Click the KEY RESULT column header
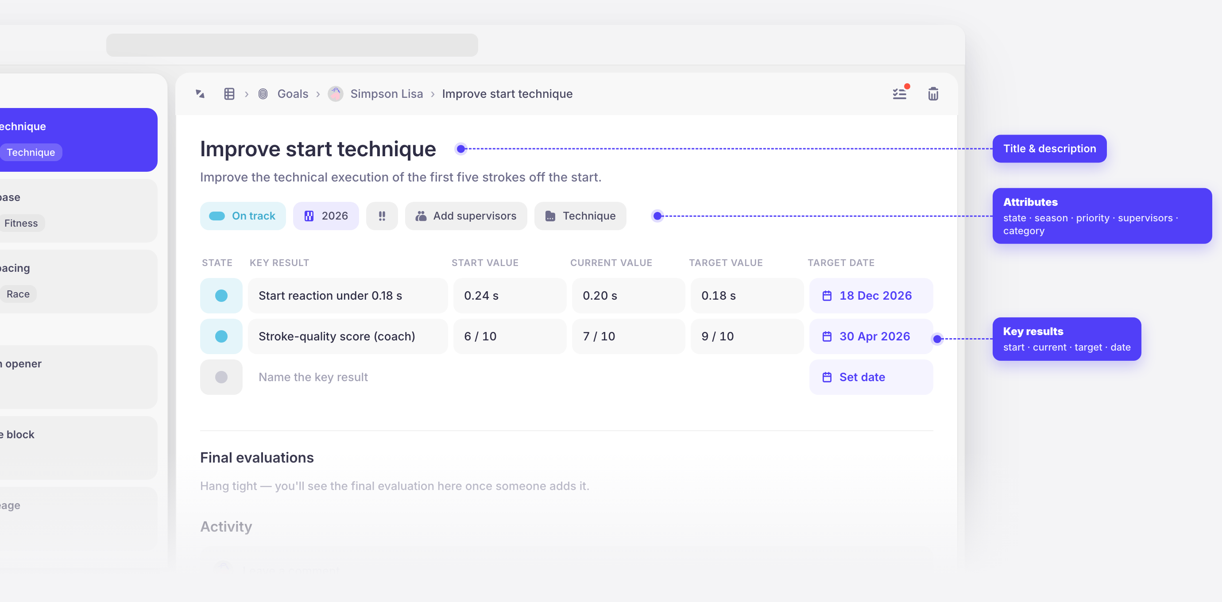 [x=279, y=263]
